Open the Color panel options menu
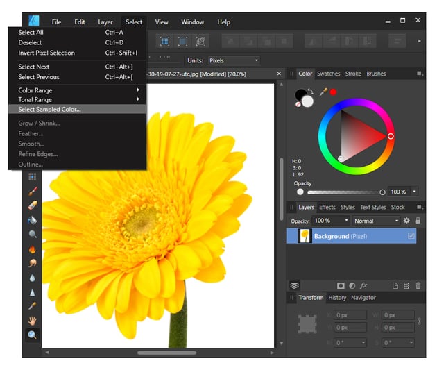 click(420, 74)
